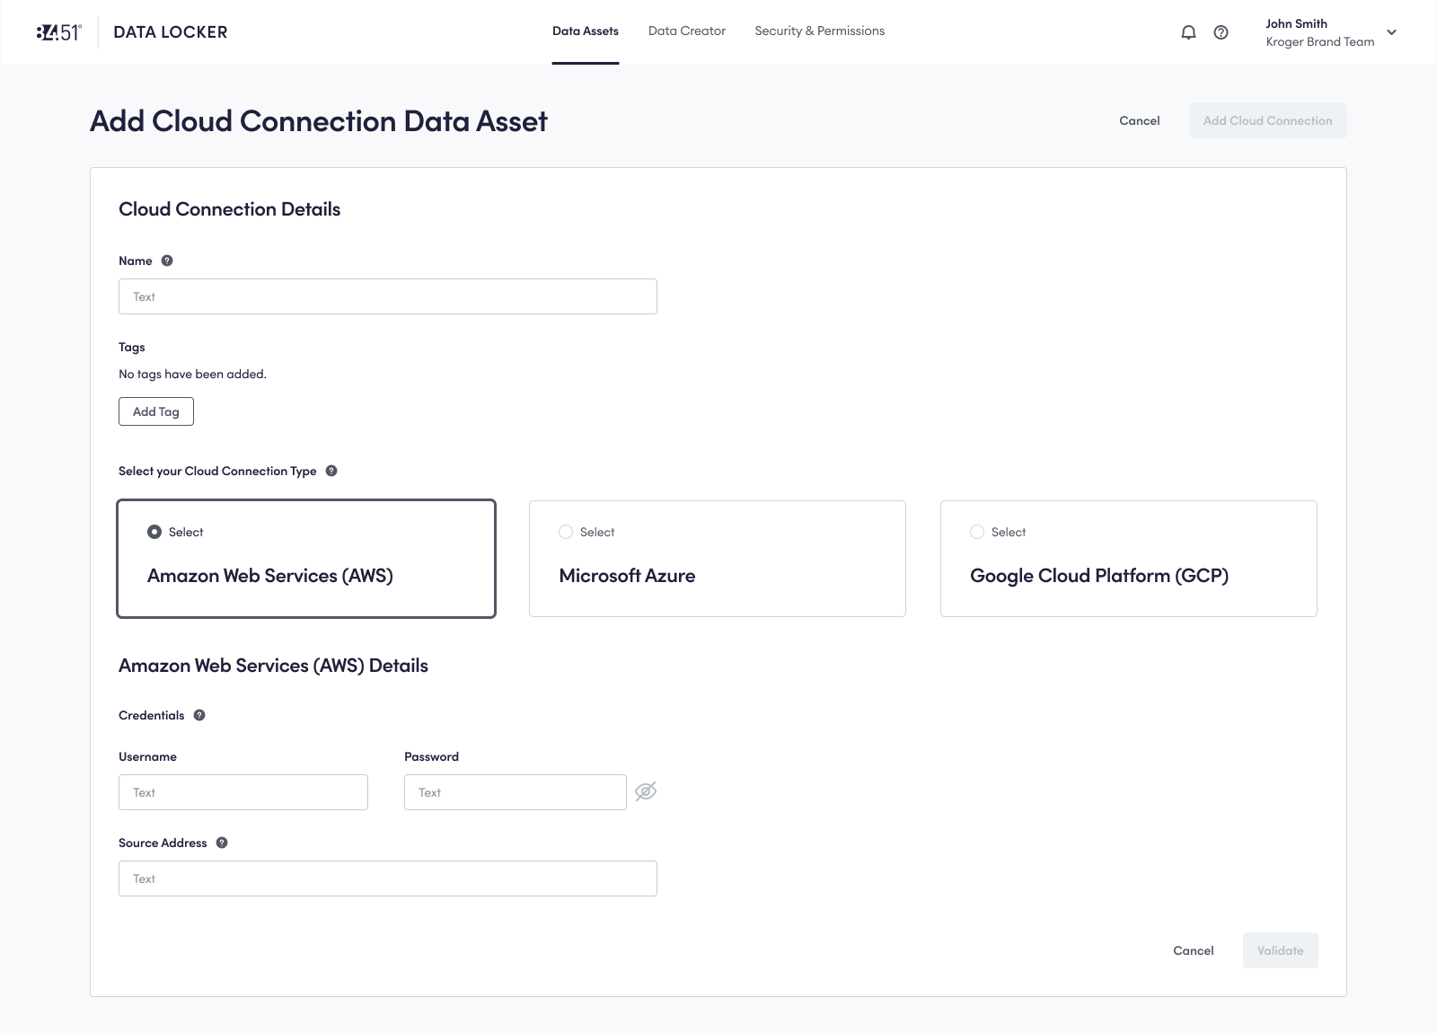Click the Add Tag button
1437x1033 pixels.
coord(156,411)
